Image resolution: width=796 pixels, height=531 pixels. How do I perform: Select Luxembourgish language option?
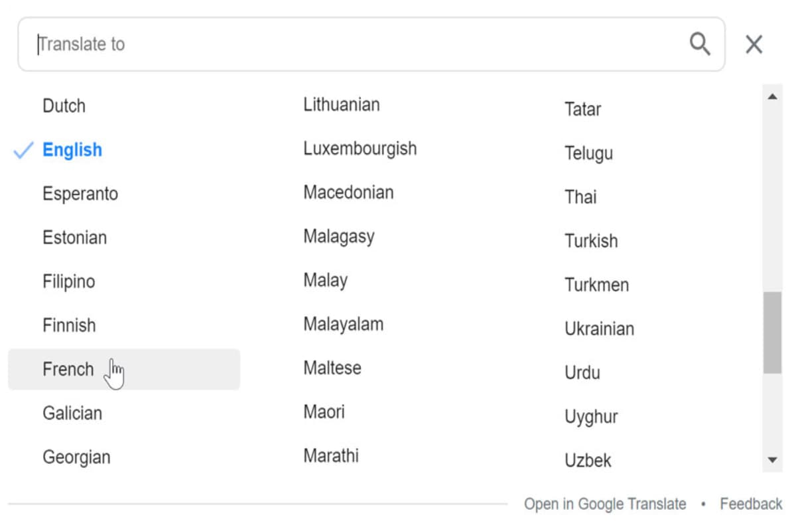(360, 148)
